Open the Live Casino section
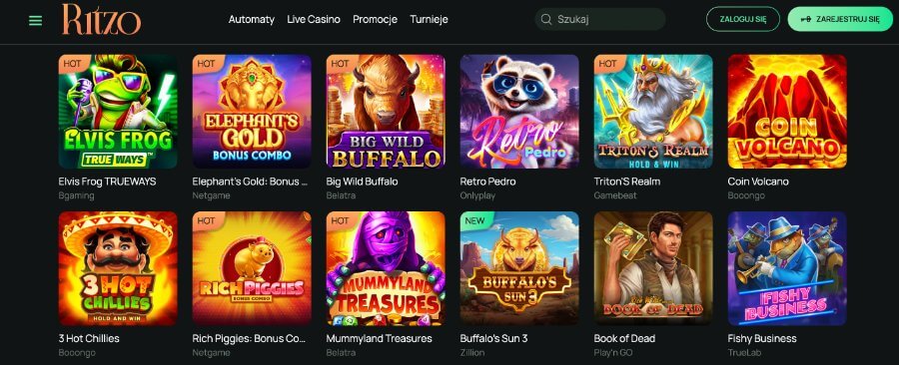899x365 pixels. pyautogui.click(x=314, y=19)
